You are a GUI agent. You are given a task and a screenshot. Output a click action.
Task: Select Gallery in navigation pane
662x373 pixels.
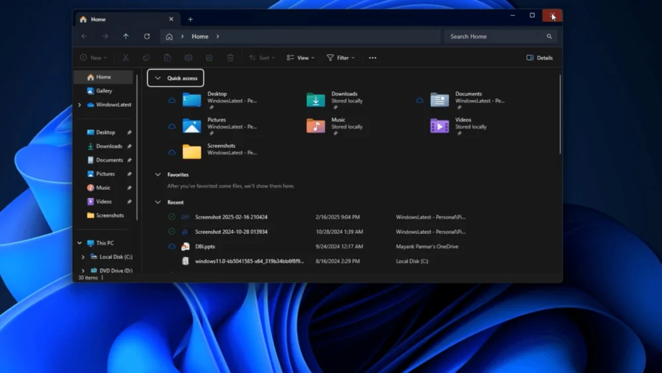click(104, 91)
